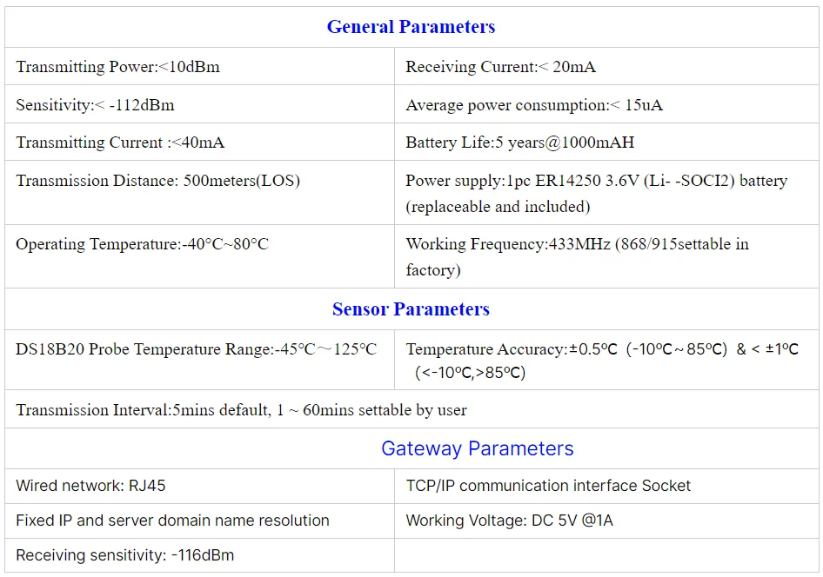Click the Gateway Parameters heading

click(477, 449)
